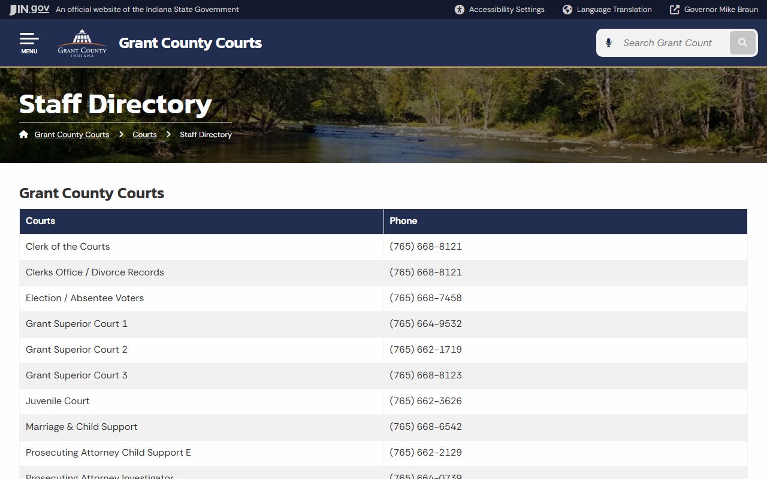Click phone number (765) 668-7458
This screenshot has height=479, width=767.
coord(425,298)
